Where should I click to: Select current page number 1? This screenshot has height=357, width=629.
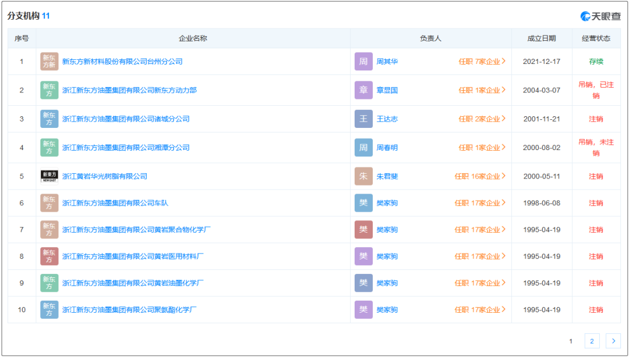pyautogui.click(x=570, y=341)
